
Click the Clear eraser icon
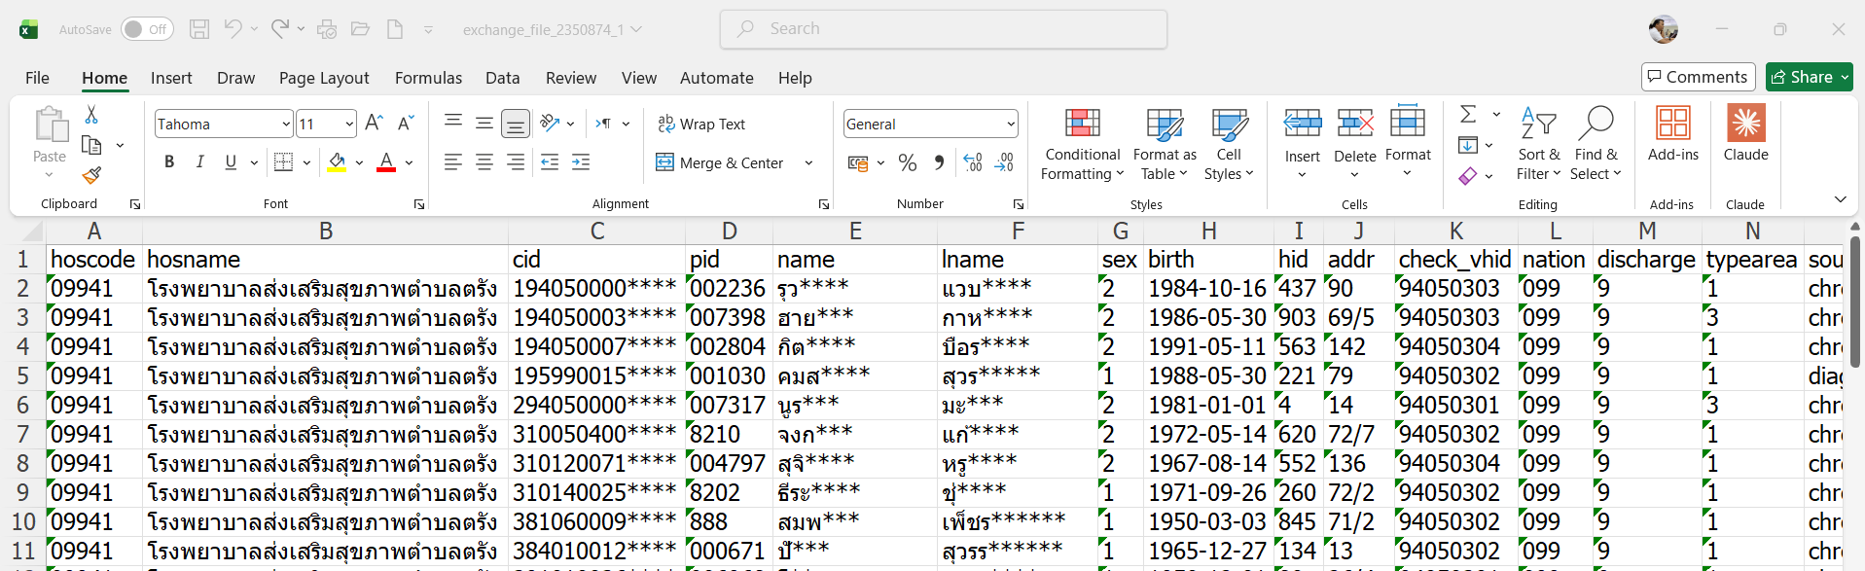[1468, 176]
